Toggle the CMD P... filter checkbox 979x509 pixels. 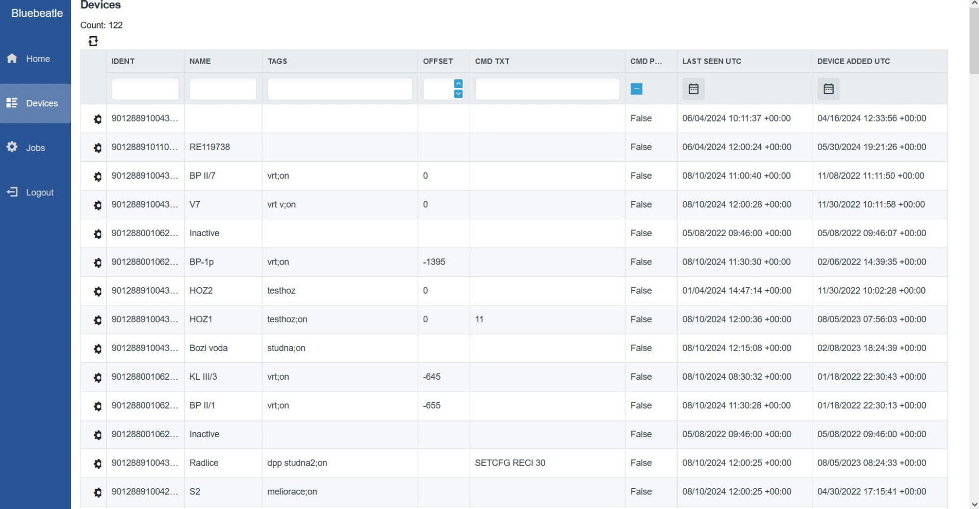636,89
